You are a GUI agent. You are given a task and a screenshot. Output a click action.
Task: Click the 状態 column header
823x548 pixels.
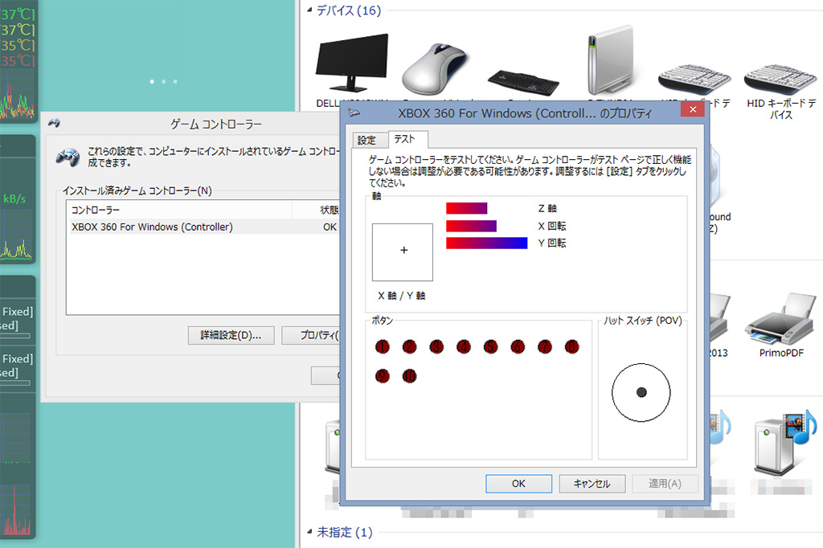317,210
